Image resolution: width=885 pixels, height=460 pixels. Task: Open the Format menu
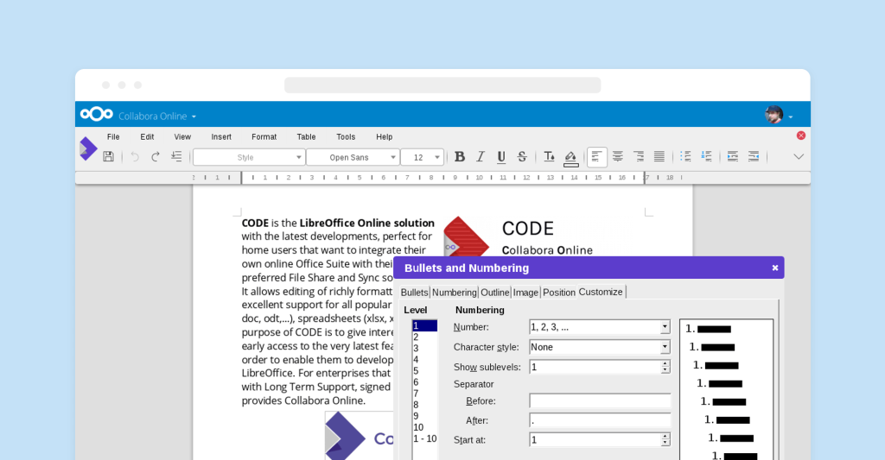pyautogui.click(x=264, y=136)
